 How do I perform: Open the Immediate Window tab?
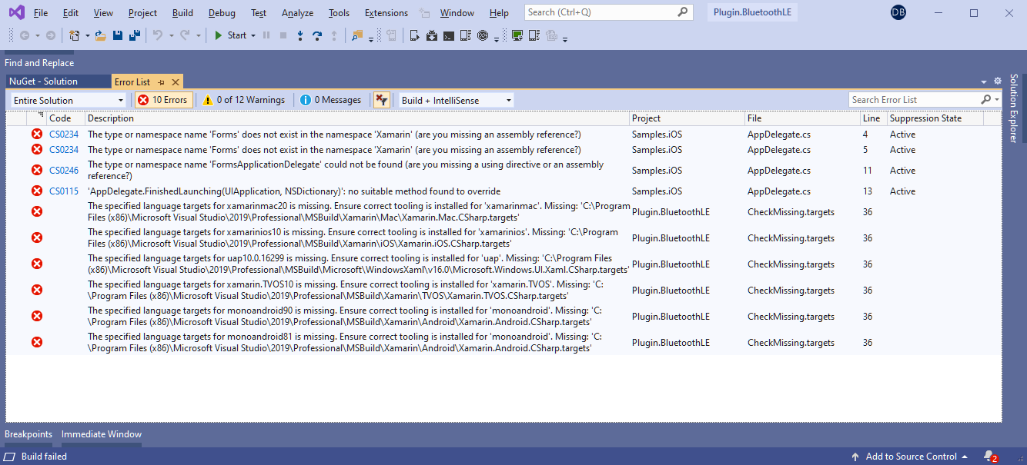102,434
